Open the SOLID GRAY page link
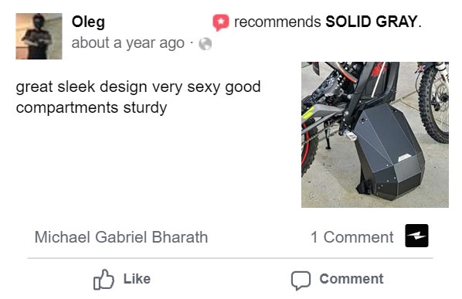The width and height of the screenshot is (462, 299). (x=372, y=22)
